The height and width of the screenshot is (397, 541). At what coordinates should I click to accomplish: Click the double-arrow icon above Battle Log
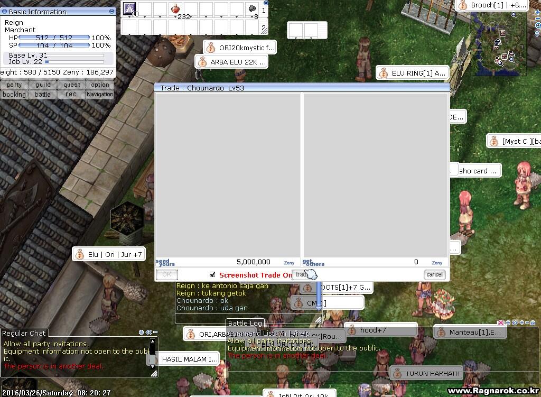(515, 323)
